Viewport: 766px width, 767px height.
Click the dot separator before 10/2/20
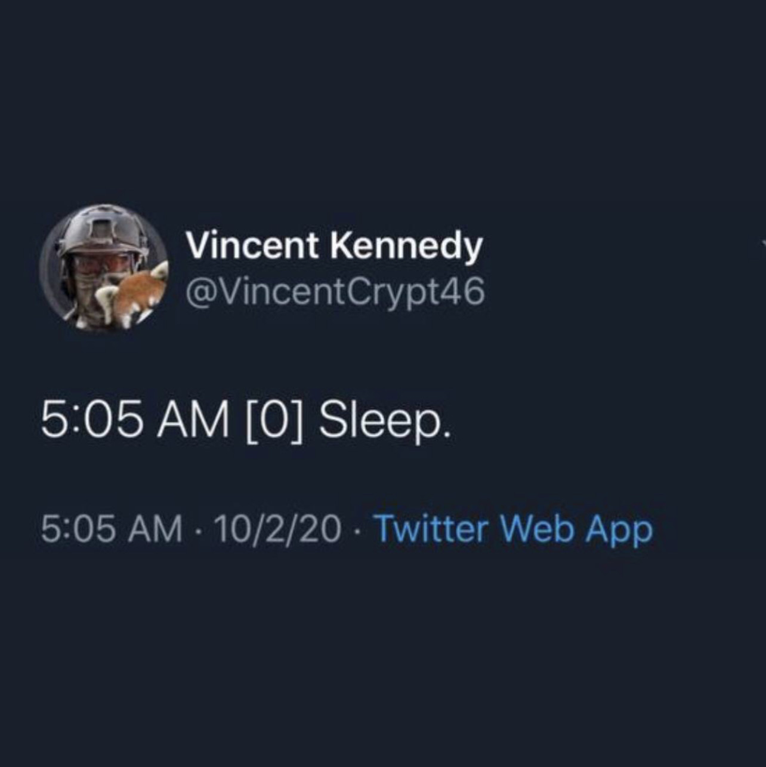pos(199,530)
